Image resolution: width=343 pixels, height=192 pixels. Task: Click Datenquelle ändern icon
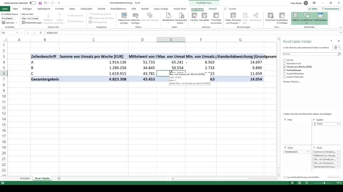180,15
